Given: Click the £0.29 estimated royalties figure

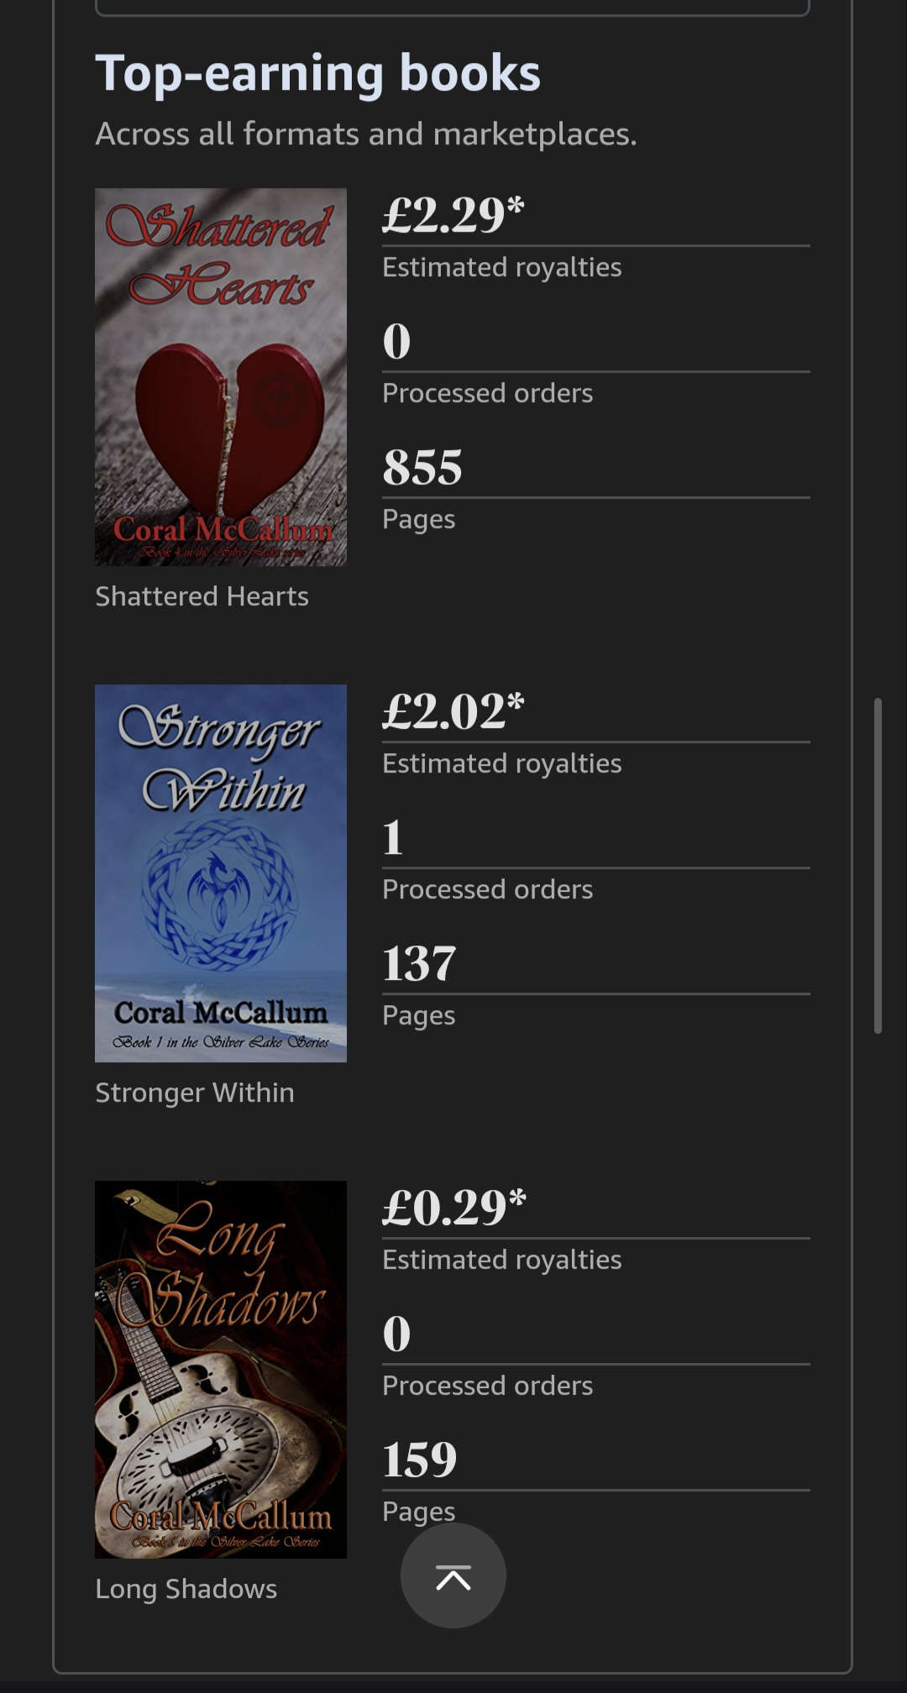Looking at the screenshot, I should coord(454,1208).
